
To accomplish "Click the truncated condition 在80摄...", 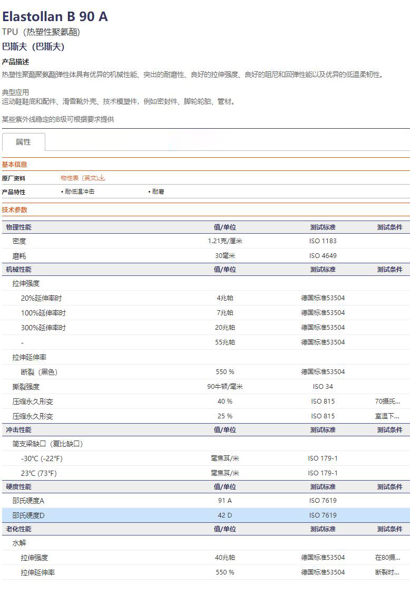I will coord(387,558).
